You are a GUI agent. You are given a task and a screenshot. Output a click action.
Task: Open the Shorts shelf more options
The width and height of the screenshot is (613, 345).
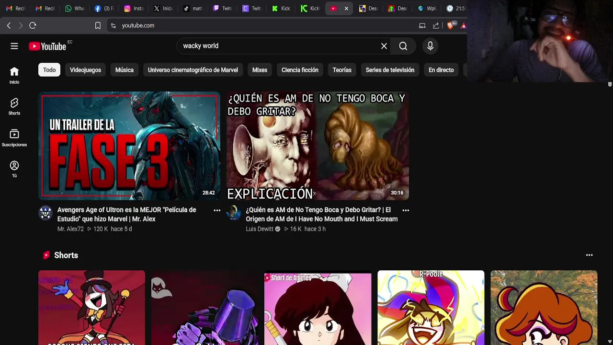click(590, 255)
